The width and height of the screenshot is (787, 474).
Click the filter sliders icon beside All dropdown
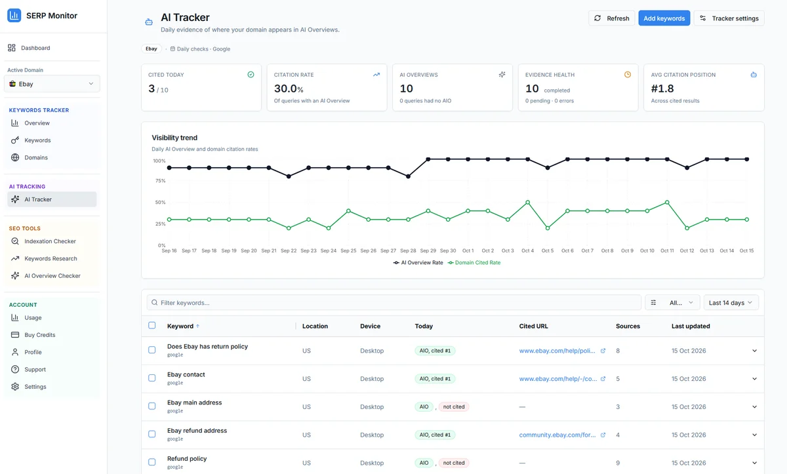tap(653, 303)
